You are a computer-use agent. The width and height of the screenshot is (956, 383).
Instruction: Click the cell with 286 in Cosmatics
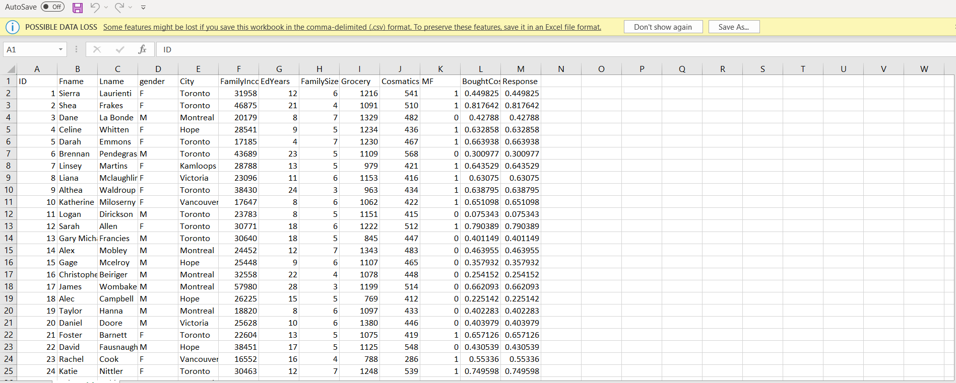[400, 359]
